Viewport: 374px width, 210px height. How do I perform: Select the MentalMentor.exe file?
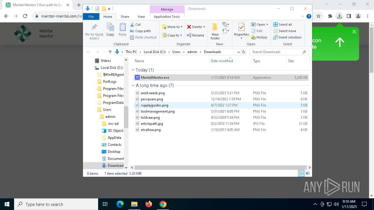pos(221,78)
